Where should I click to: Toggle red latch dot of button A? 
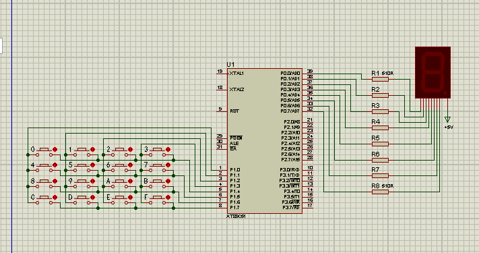131,181
